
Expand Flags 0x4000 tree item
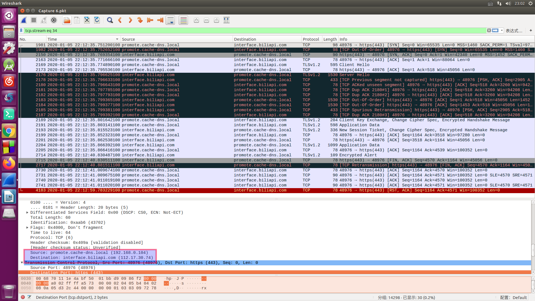[x=27, y=228]
